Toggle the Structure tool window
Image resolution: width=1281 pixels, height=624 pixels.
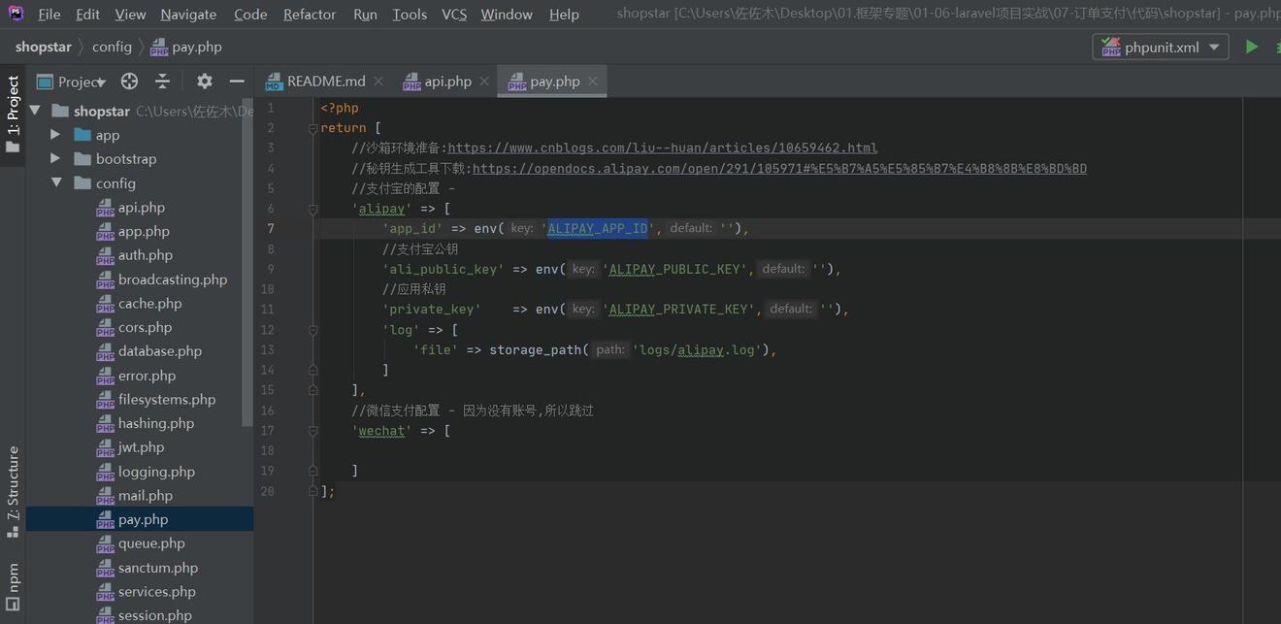point(13,490)
